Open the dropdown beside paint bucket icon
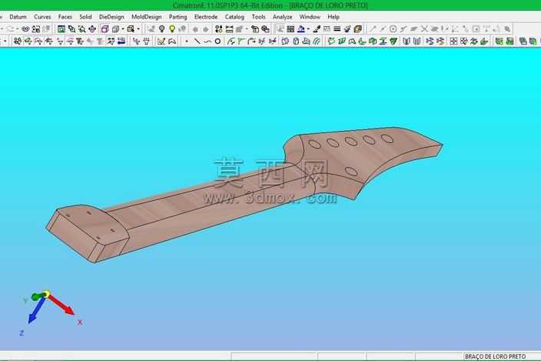 click(x=308, y=29)
